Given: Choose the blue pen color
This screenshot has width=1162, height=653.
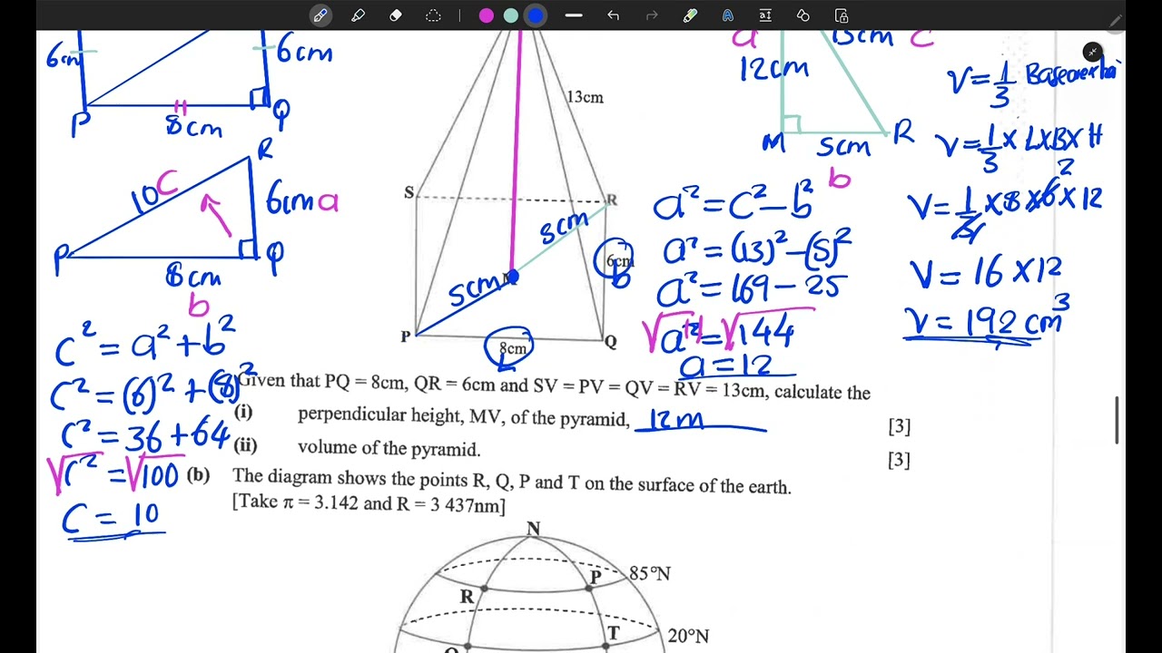Looking at the screenshot, I should tap(536, 15).
